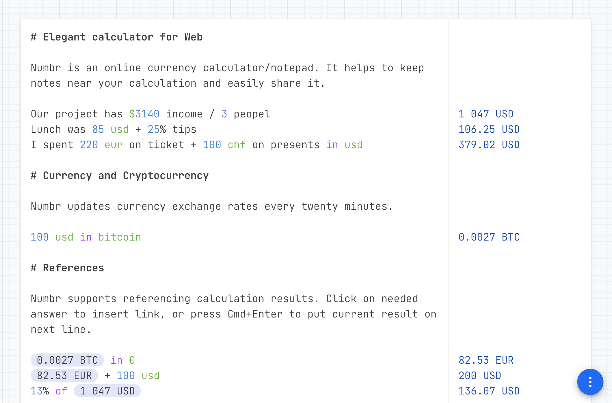Open the blue three-dots menu button
Viewport: 612px width, 403px height.
(x=590, y=382)
